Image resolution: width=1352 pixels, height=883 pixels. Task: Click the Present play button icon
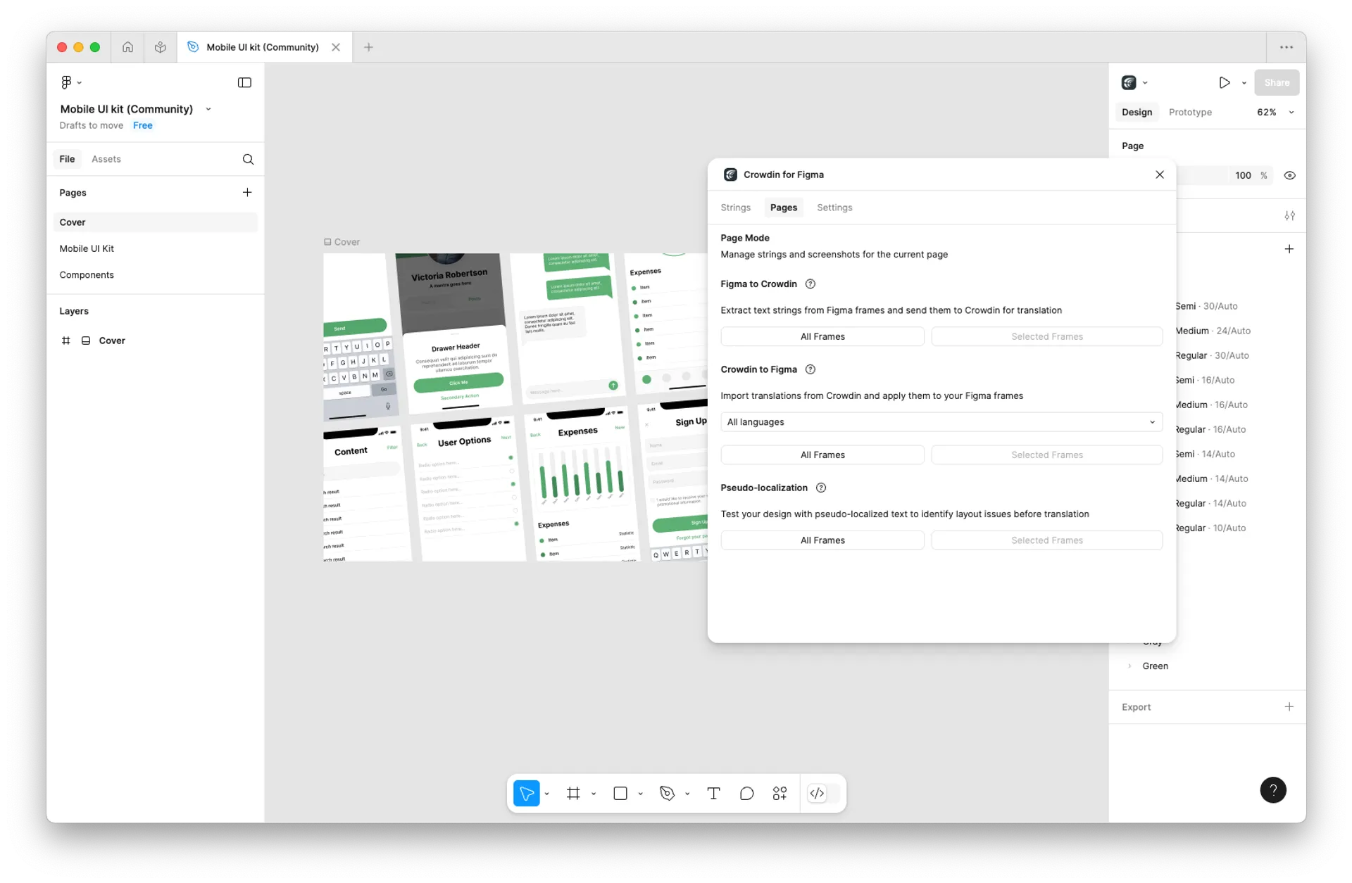tap(1225, 83)
